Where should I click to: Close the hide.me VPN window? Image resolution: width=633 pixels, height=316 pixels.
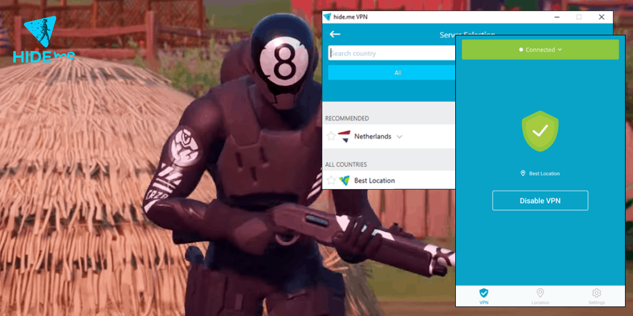tap(602, 17)
